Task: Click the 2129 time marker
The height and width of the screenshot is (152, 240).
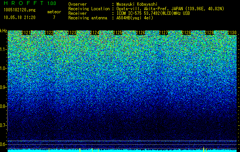Action: 209,33
